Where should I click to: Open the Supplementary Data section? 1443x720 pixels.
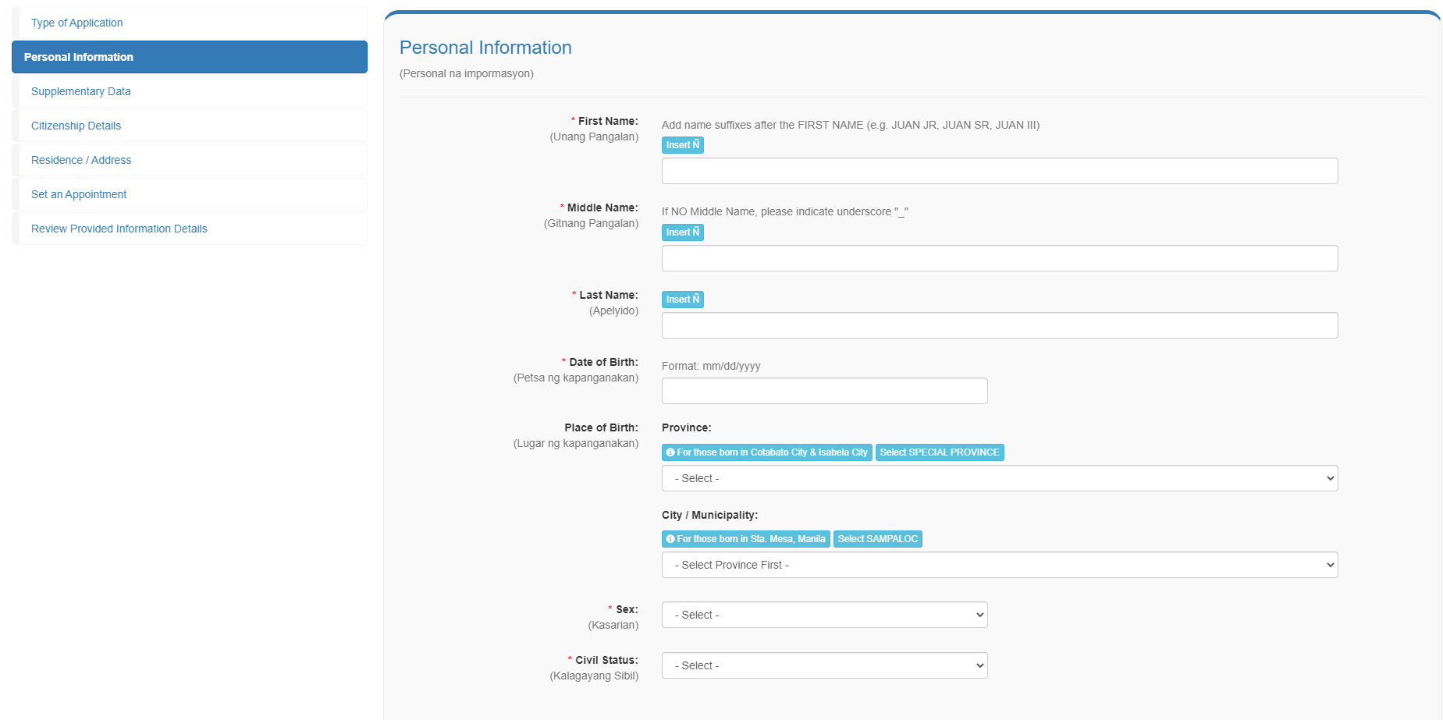pyautogui.click(x=81, y=91)
